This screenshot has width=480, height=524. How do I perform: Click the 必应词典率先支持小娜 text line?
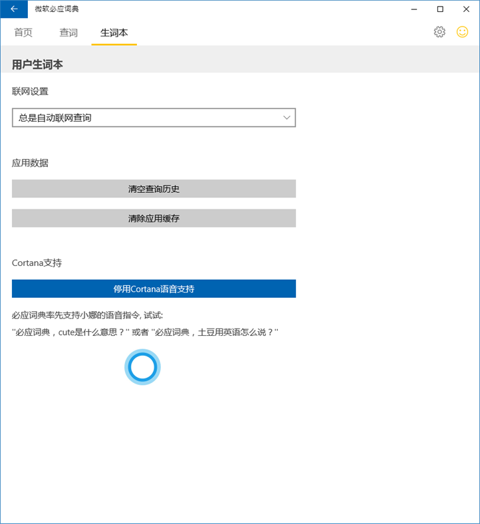point(87,315)
